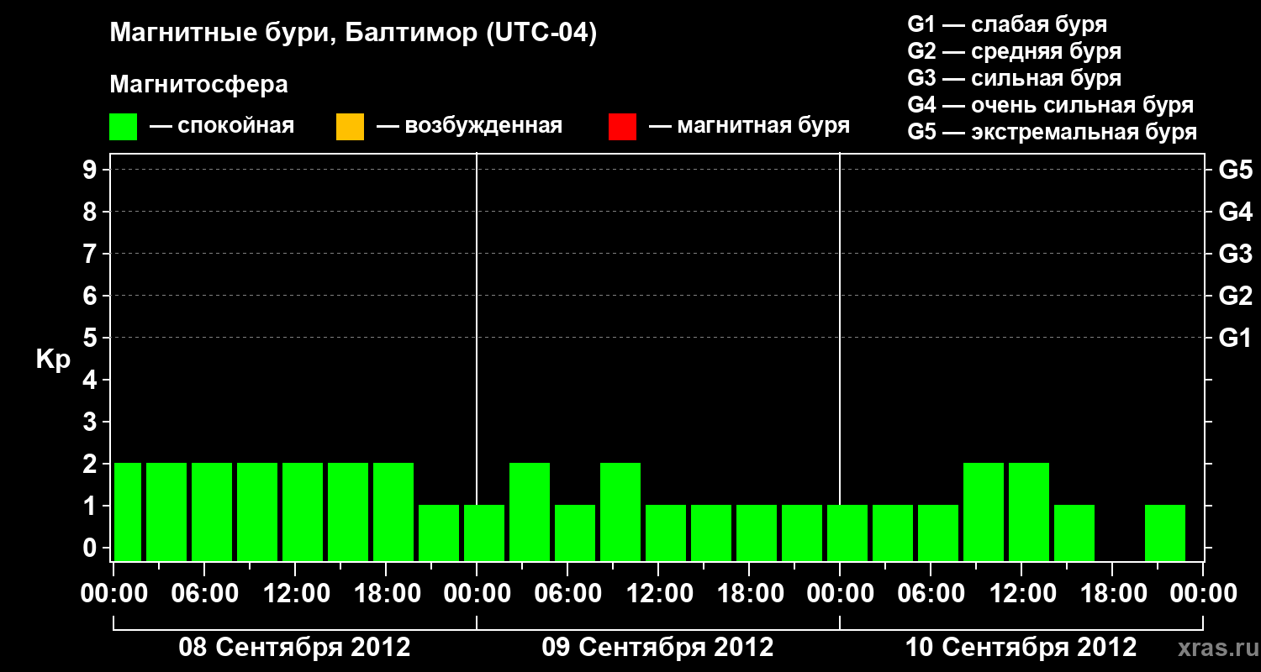Click the '10 Сентября 2012' date label
Screen dimensions: 1261x672
[x=1021, y=647]
